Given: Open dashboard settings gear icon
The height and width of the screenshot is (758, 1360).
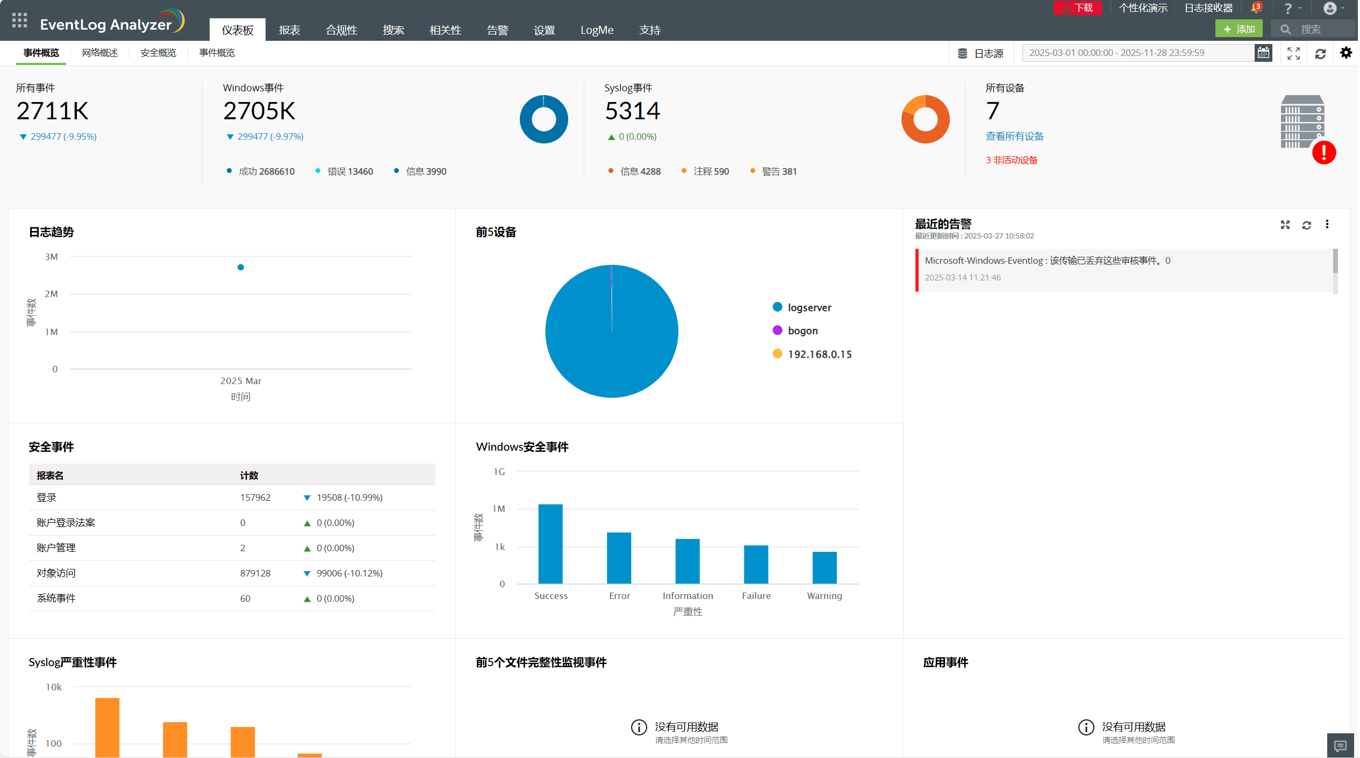Looking at the screenshot, I should (x=1346, y=53).
